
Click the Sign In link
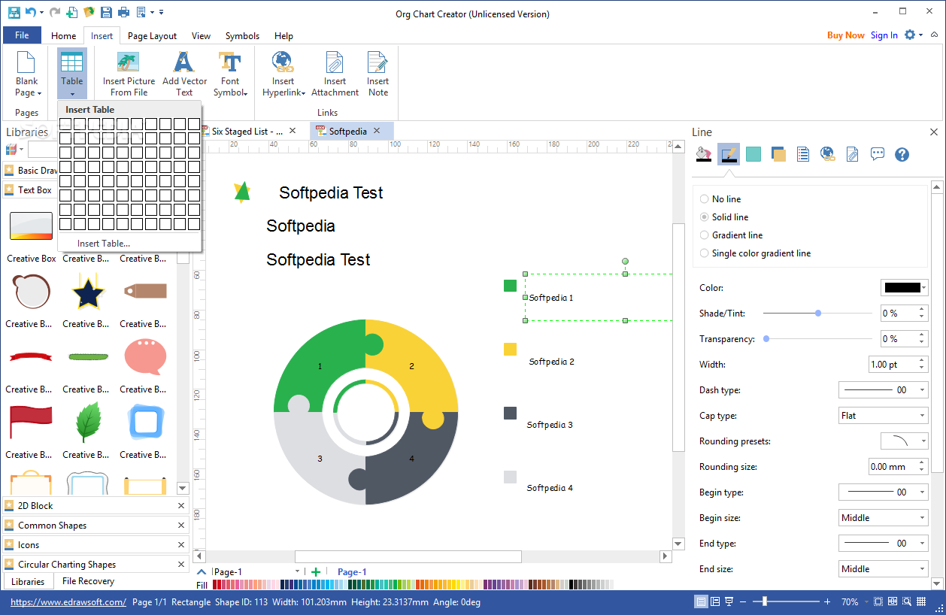click(x=884, y=35)
